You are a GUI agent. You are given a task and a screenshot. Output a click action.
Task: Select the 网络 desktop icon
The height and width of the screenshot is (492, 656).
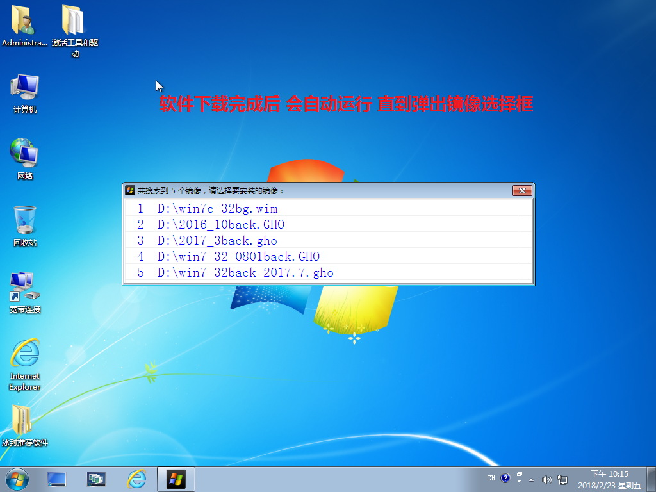(x=25, y=159)
